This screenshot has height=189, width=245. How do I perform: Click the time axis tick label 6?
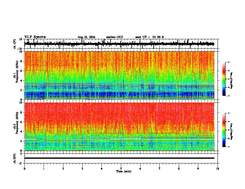[140, 169]
